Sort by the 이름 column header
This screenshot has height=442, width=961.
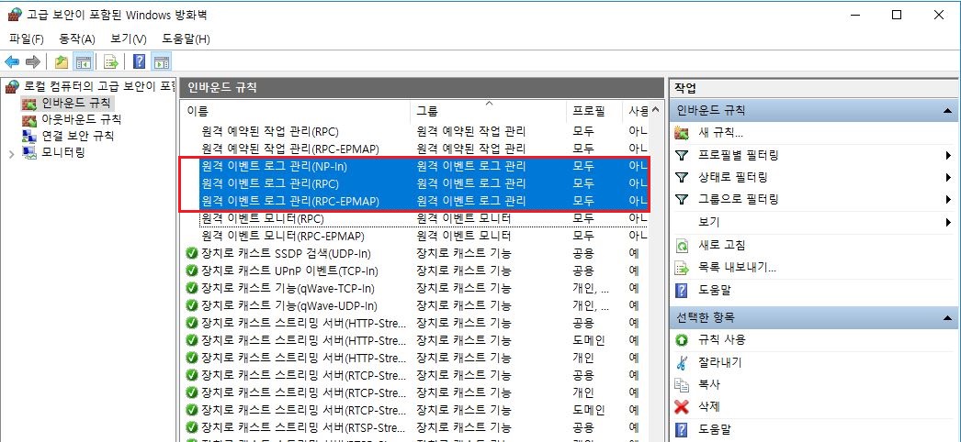tap(297, 111)
